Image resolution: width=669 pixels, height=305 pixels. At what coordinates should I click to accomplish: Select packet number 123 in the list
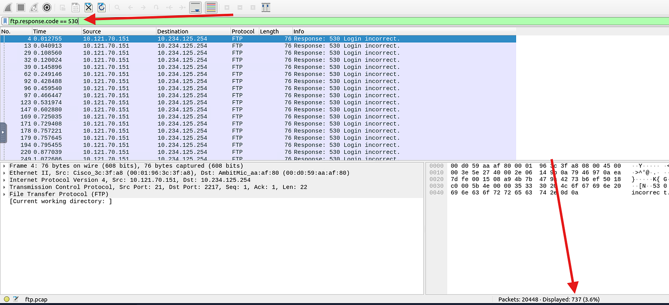click(258, 102)
